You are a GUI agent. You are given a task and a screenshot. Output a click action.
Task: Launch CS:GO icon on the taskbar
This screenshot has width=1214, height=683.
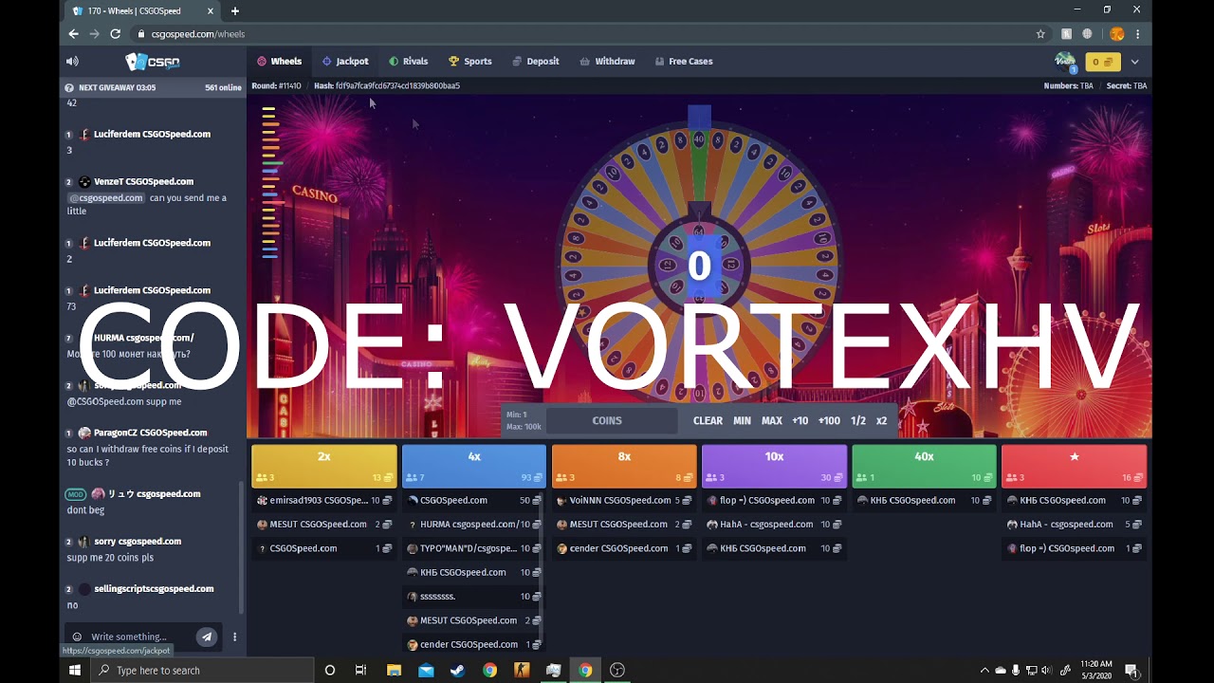(522, 670)
